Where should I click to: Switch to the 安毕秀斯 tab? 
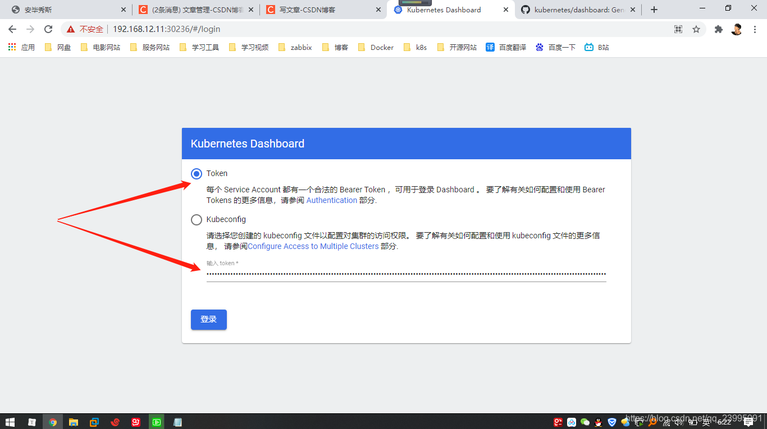[67, 10]
